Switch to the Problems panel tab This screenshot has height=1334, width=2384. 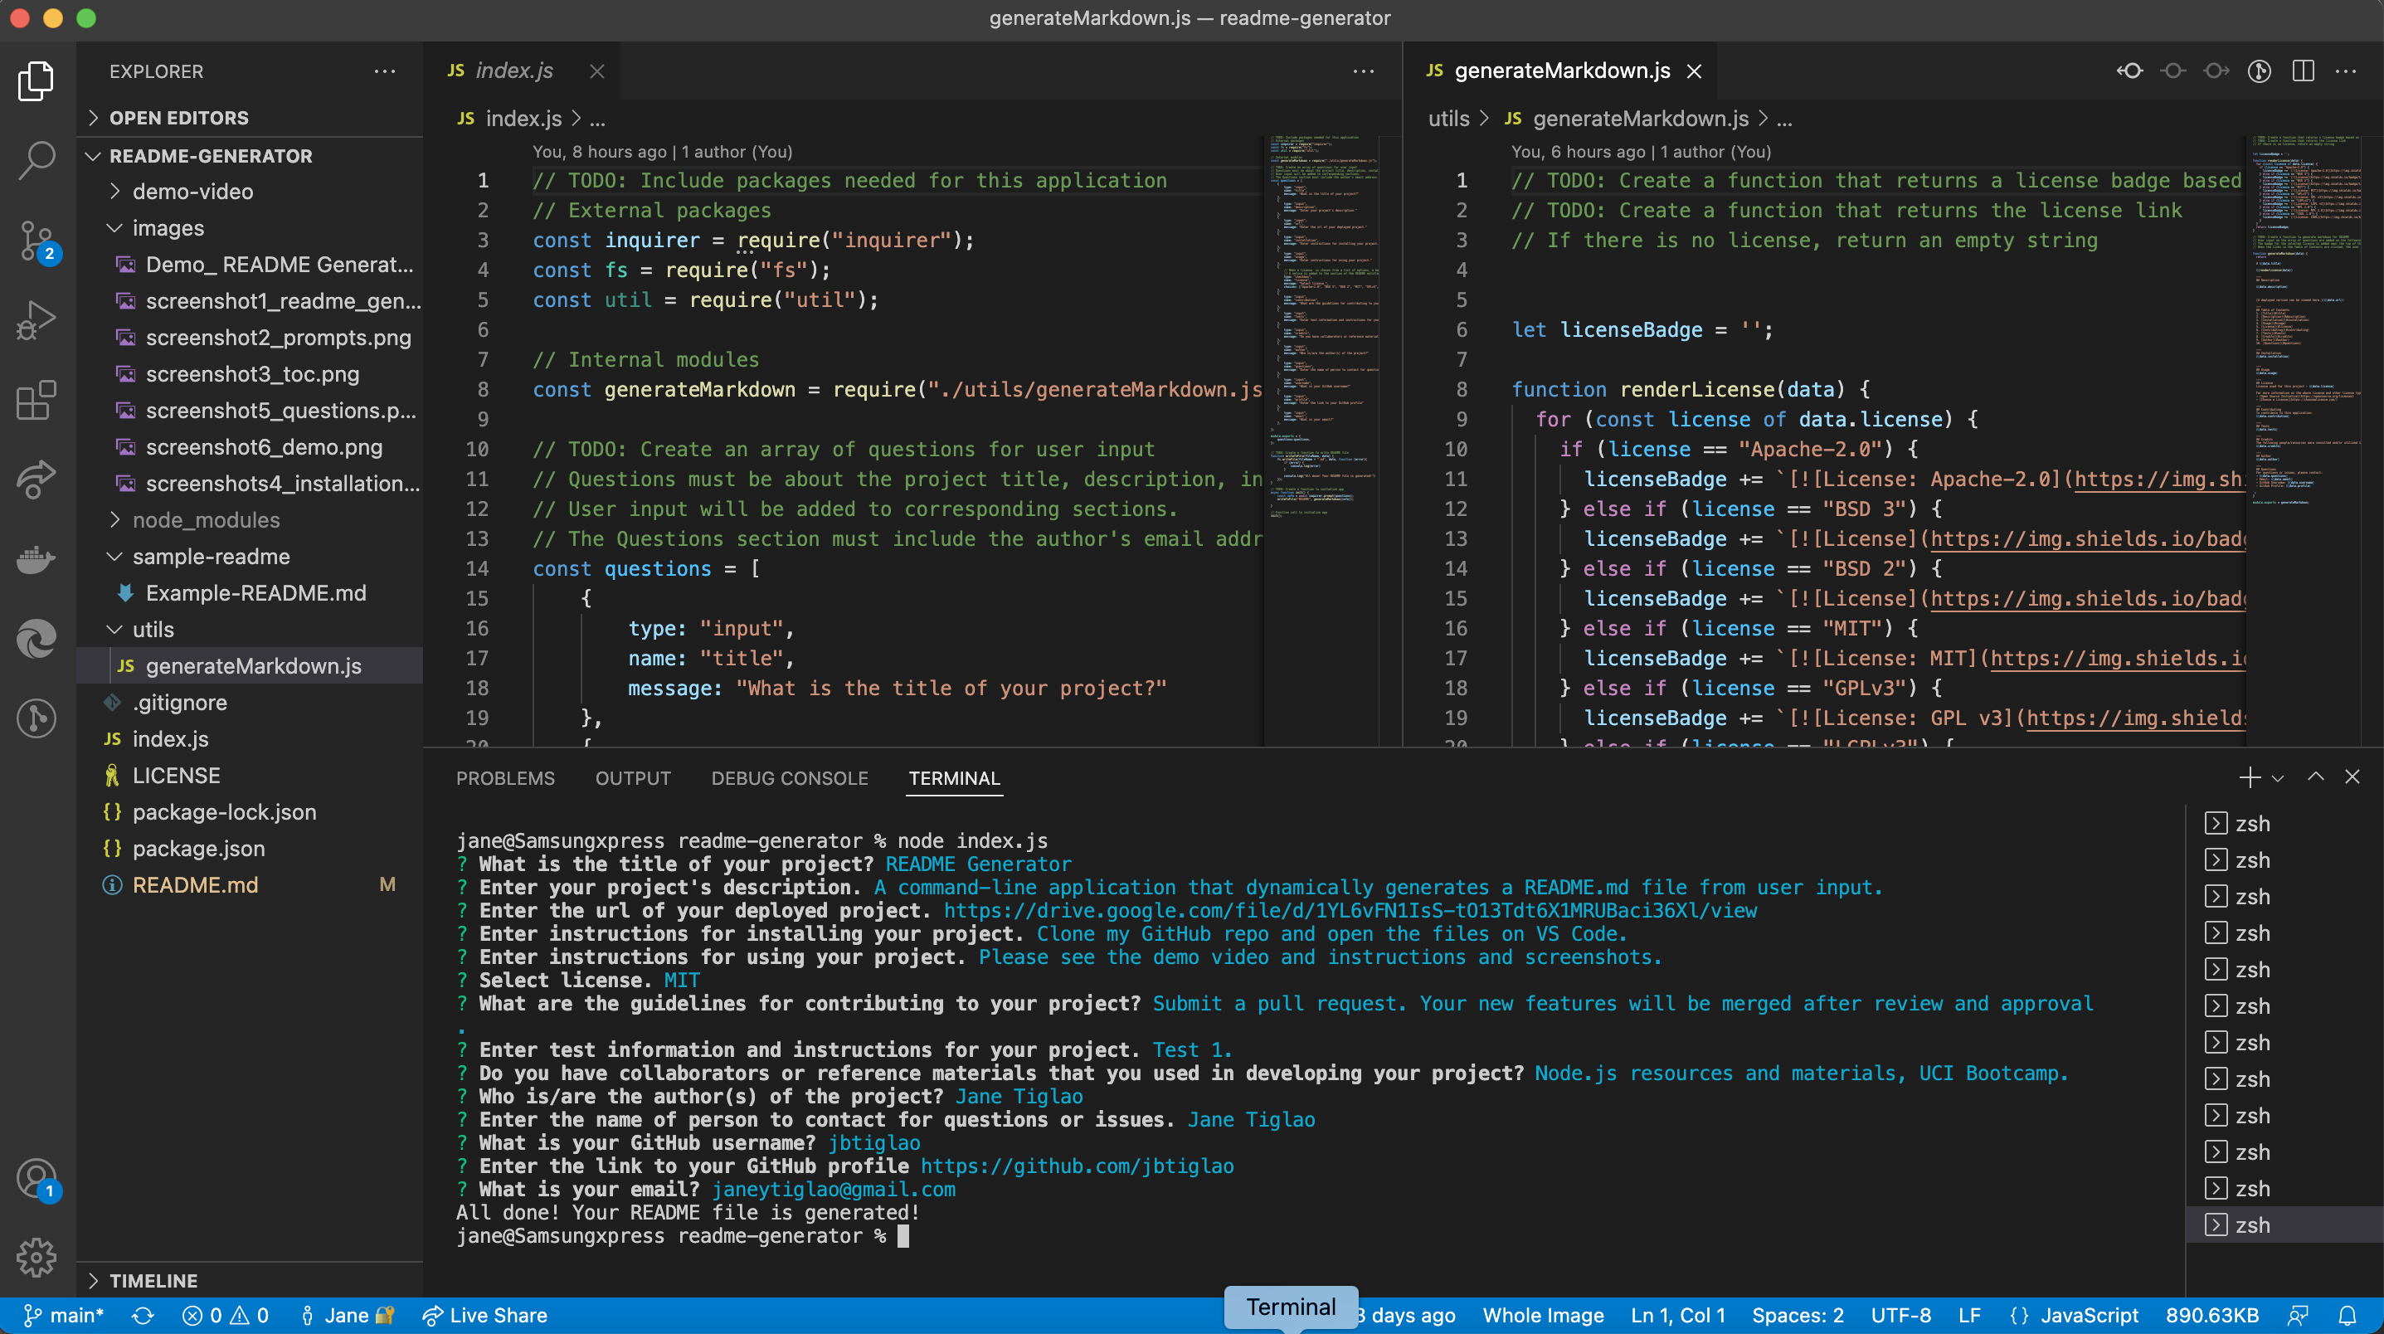tap(505, 778)
